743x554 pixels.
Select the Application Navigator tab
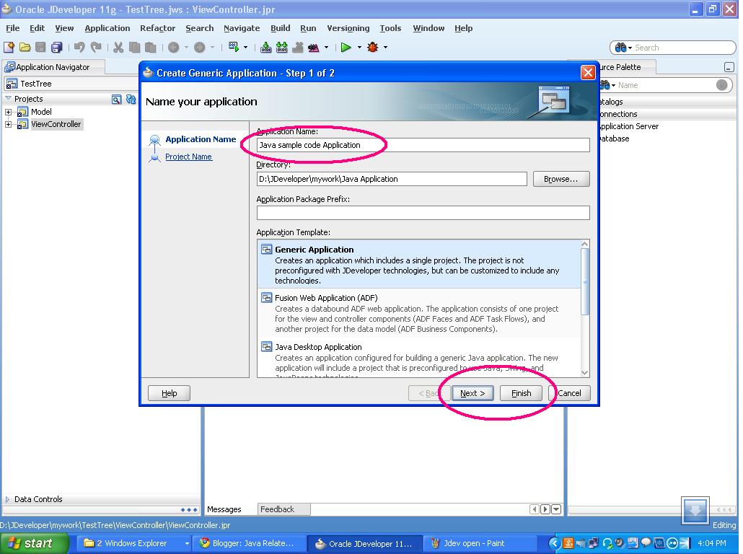click(x=53, y=67)
